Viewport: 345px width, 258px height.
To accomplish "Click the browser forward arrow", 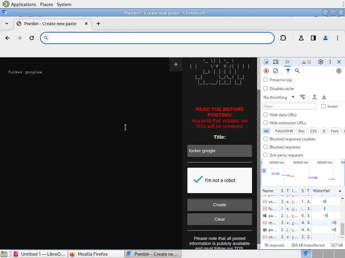I will coord(19,38).
